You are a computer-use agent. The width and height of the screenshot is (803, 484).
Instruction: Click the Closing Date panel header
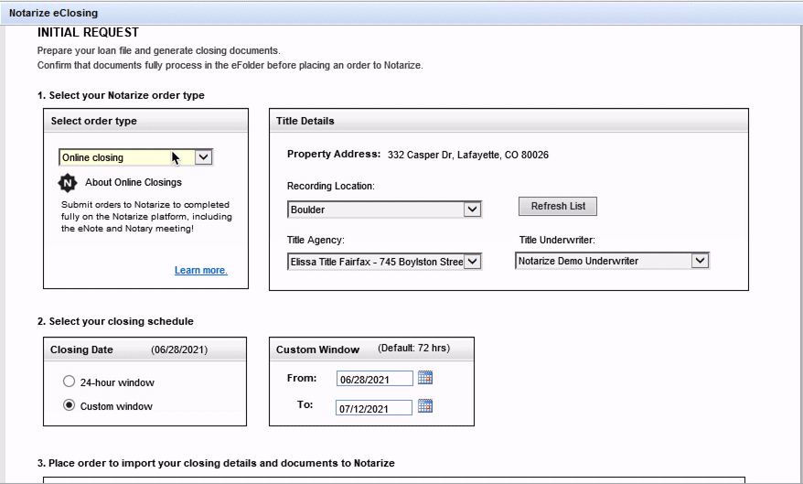coord(145,350)
